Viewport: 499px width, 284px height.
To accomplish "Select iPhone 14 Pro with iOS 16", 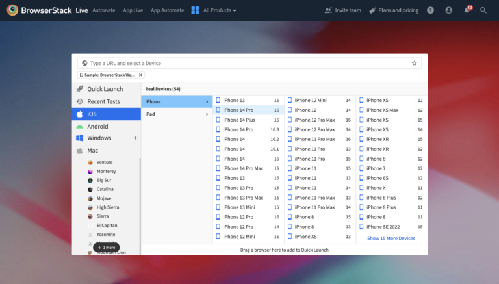I will coord(248,110).
